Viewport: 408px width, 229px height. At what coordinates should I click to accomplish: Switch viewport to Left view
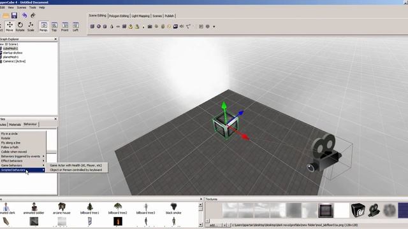(x=75, y=27)
